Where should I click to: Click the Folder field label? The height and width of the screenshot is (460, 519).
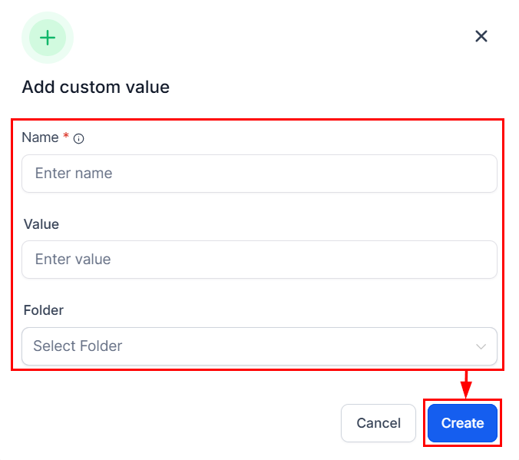[44, 310]
